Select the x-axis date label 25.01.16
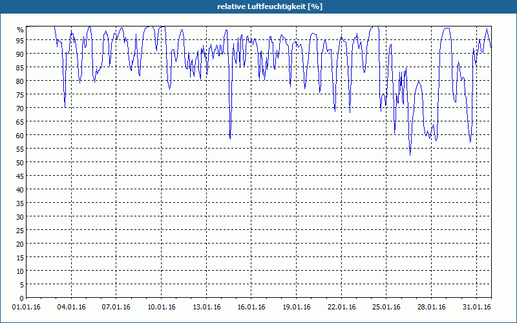Viewport: 517px width, 323px height. tap(386, 307)
